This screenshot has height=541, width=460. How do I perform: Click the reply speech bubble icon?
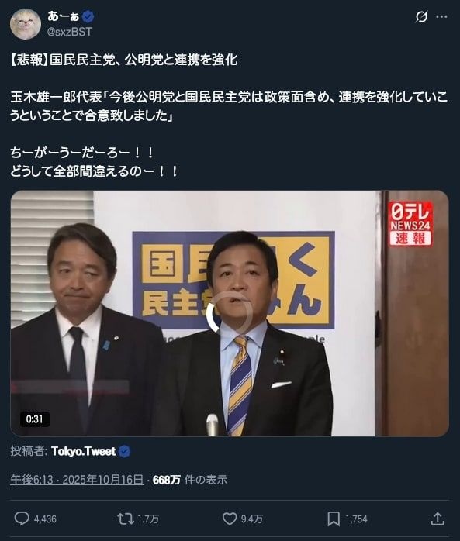click(x=22, y=519)
